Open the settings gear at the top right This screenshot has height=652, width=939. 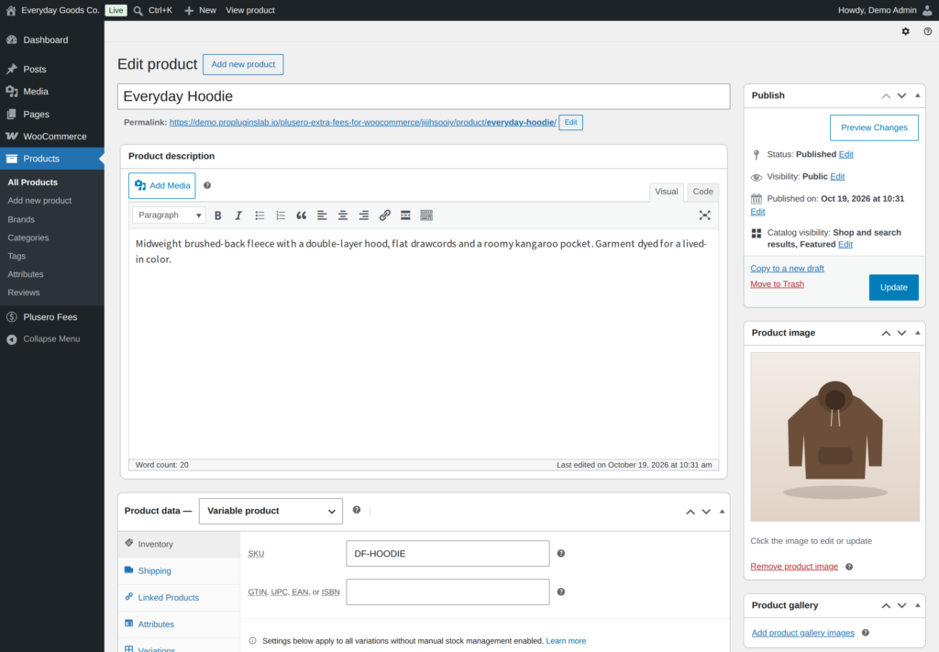point(905,31)
